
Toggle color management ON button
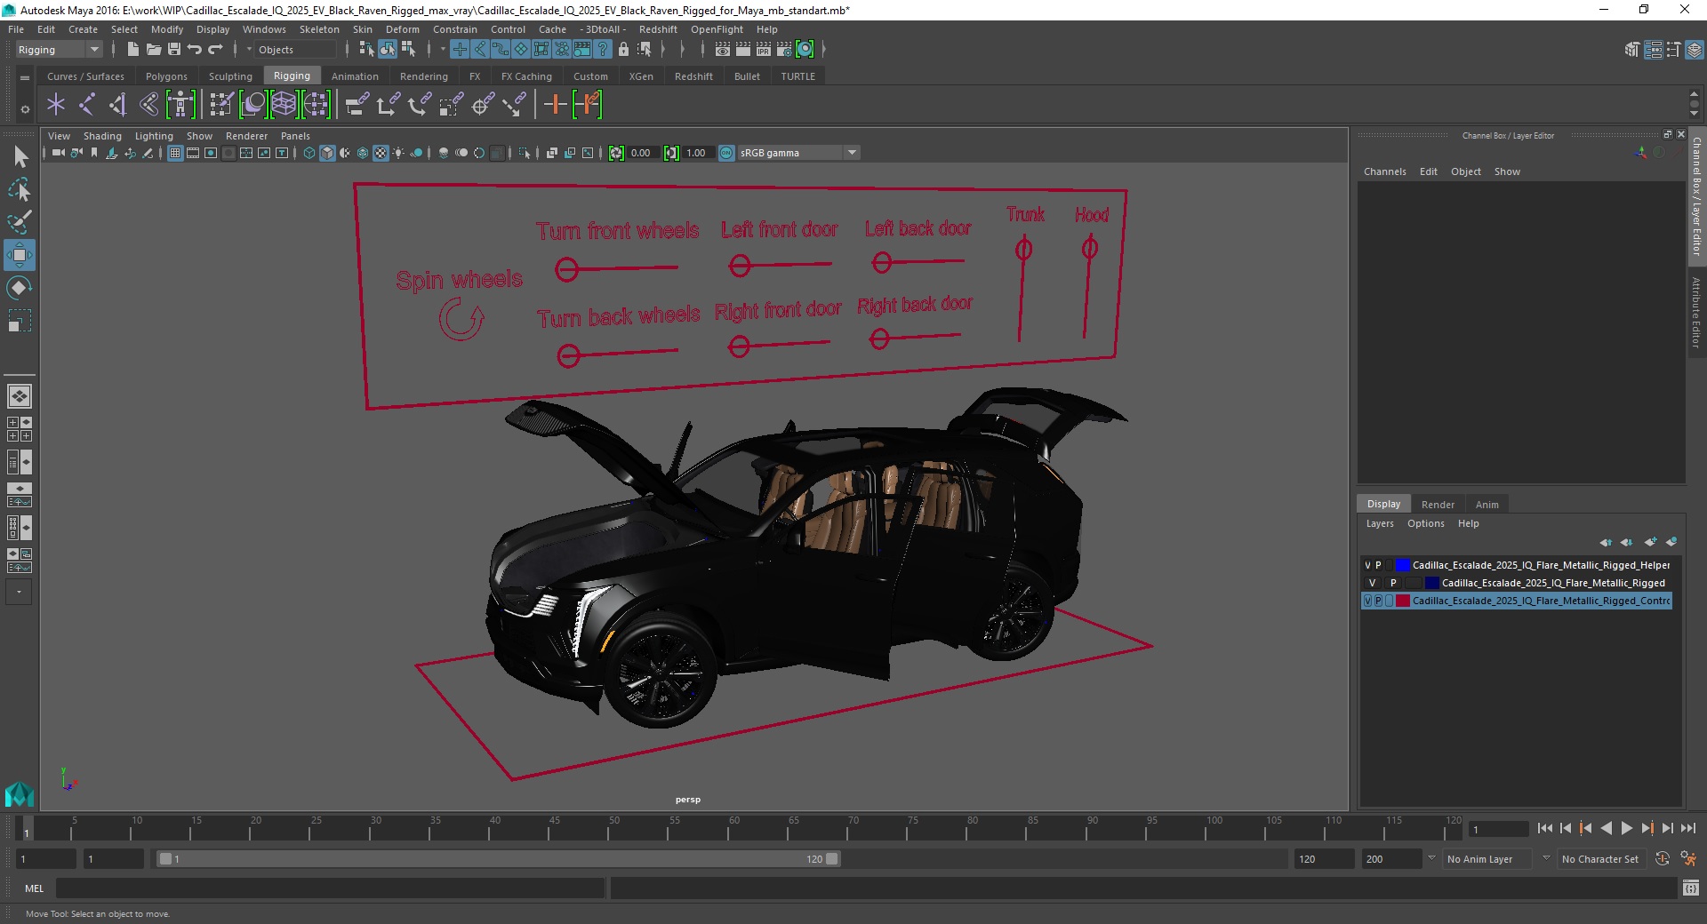click(x=726, y=153)
